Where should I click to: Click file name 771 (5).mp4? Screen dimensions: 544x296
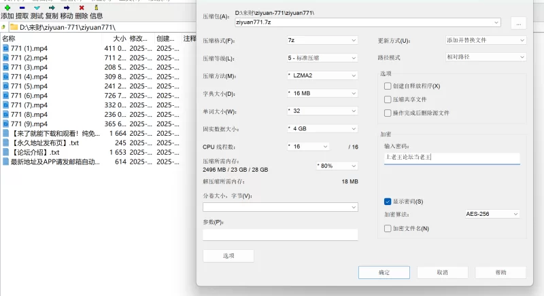29,86
